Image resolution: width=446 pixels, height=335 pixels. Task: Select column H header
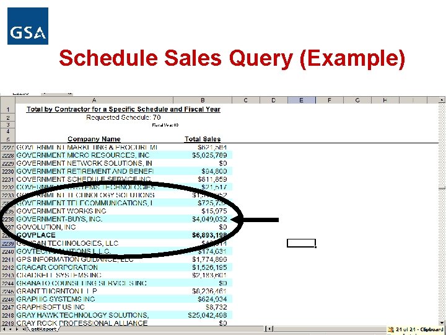(385, 100)
